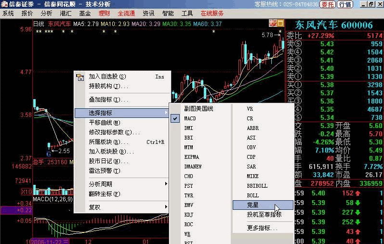This screenshot has width=384, height=244.
Task: Open the 智能 menu
Action: (x=168, y=13)
